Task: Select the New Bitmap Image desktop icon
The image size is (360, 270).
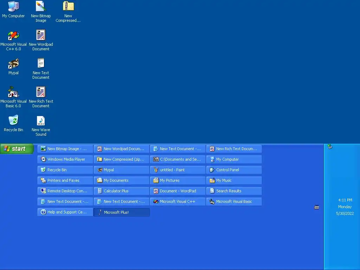Action: (41, 12)
